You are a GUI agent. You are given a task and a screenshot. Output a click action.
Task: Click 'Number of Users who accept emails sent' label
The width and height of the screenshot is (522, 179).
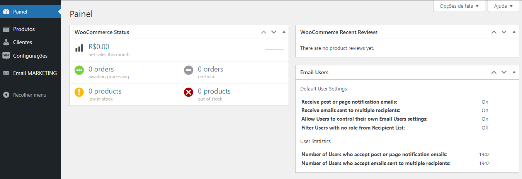coord(376,163)
